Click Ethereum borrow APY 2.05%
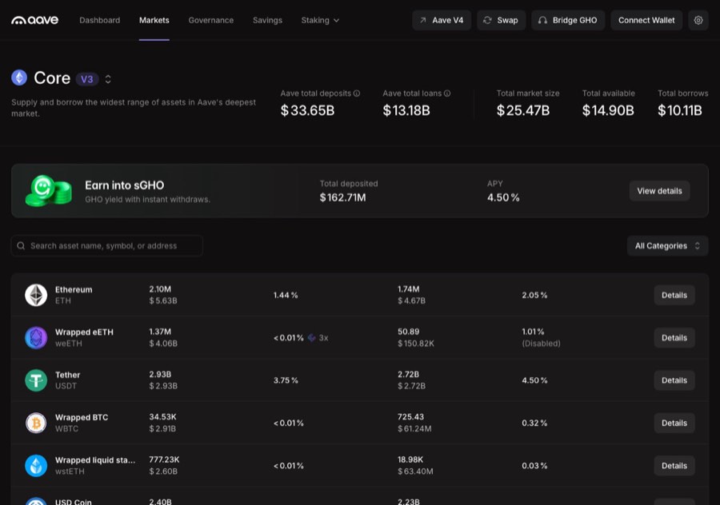This screenshot has width=720, height=505. tap(534, 295)
